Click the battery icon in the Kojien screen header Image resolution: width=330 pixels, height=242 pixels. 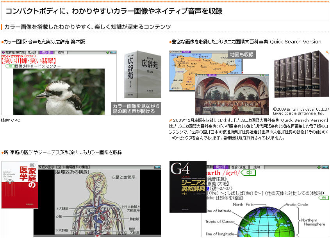click(113, 52)
